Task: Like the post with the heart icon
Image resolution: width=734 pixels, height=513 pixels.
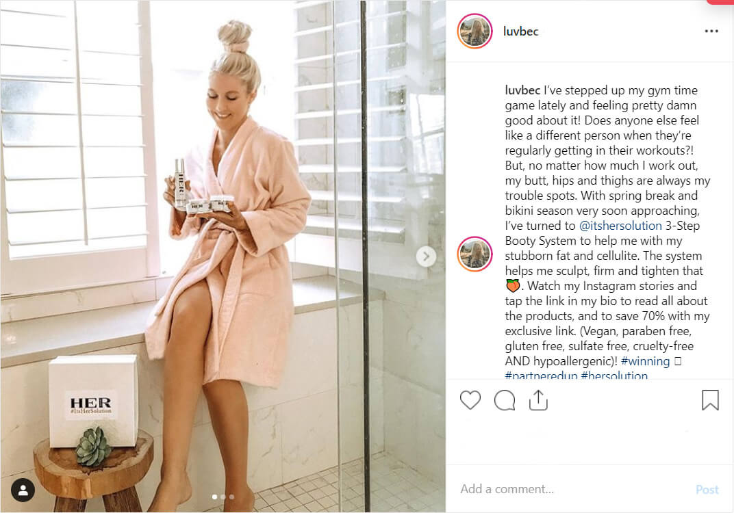Action: click(470, 400)
